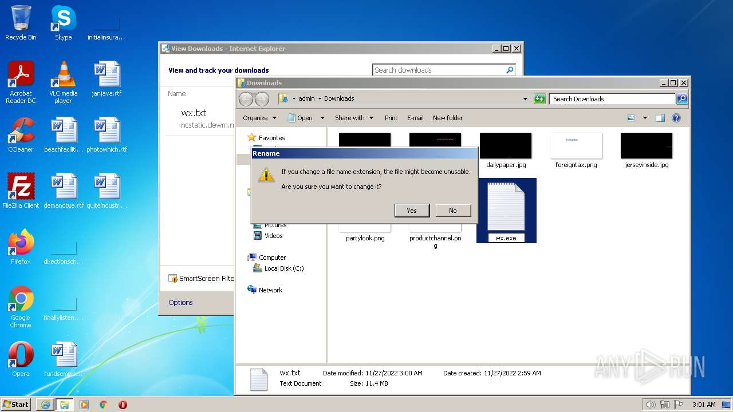733x412 pixels.
Task: Open Local Disk (C:)
Action: click(284, 268)
